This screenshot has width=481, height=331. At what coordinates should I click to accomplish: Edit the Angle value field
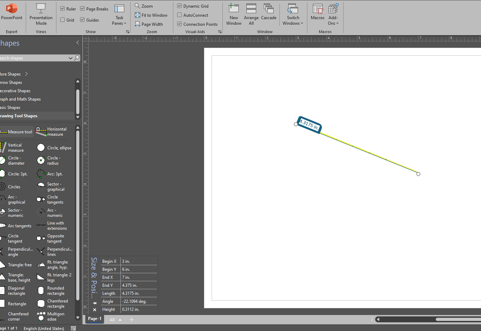point(139,301)
